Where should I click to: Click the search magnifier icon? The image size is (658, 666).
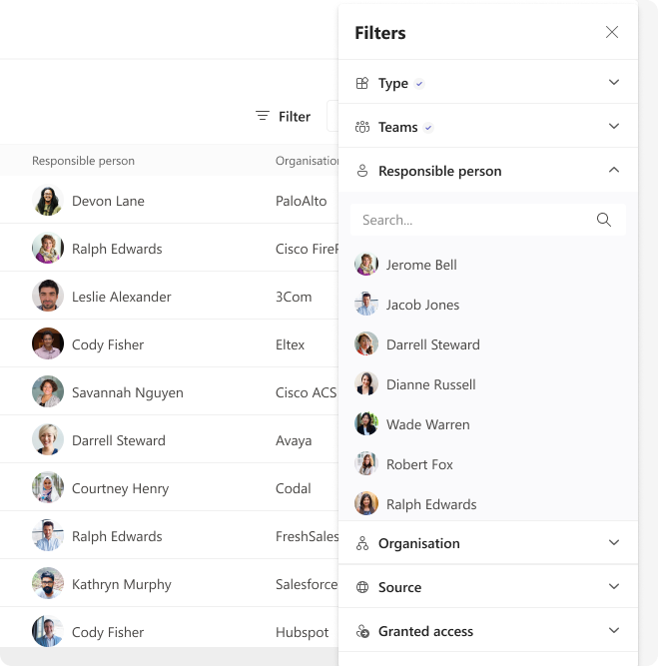tap(603, 220)
